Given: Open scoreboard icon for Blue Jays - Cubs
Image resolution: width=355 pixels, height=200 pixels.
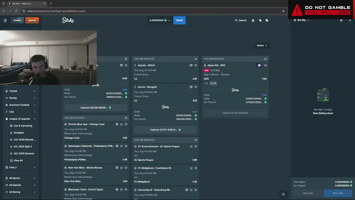Looking at the screenshot, I should click(x=126, y=124).
